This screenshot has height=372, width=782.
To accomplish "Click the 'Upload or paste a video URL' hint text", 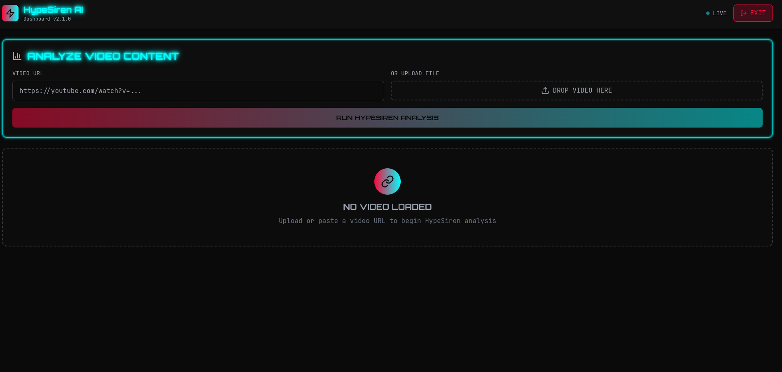I will [387, 221].
